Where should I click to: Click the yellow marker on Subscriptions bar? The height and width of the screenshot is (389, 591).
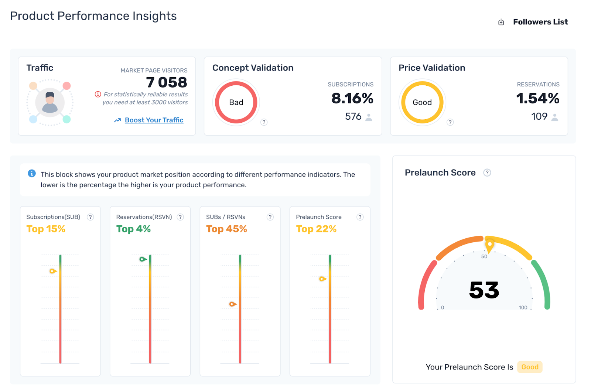pos(53,271)
